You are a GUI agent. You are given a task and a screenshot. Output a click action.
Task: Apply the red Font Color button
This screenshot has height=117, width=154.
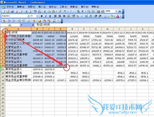(x=118, y=16)
